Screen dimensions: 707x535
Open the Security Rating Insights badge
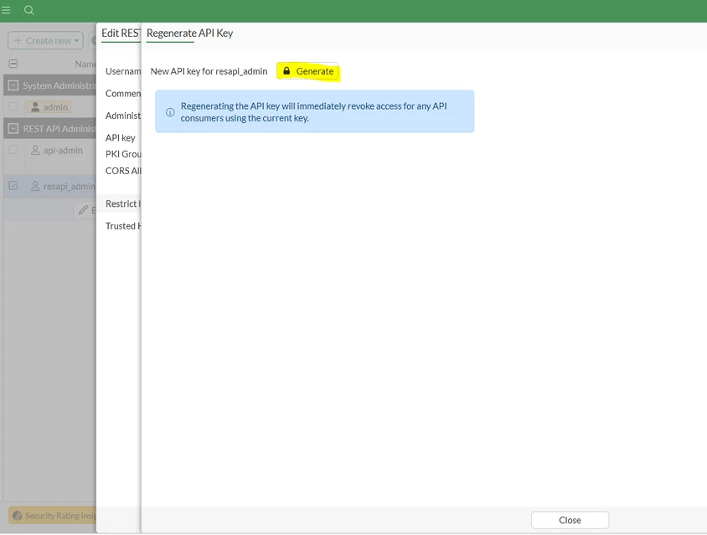click(53, 516)
